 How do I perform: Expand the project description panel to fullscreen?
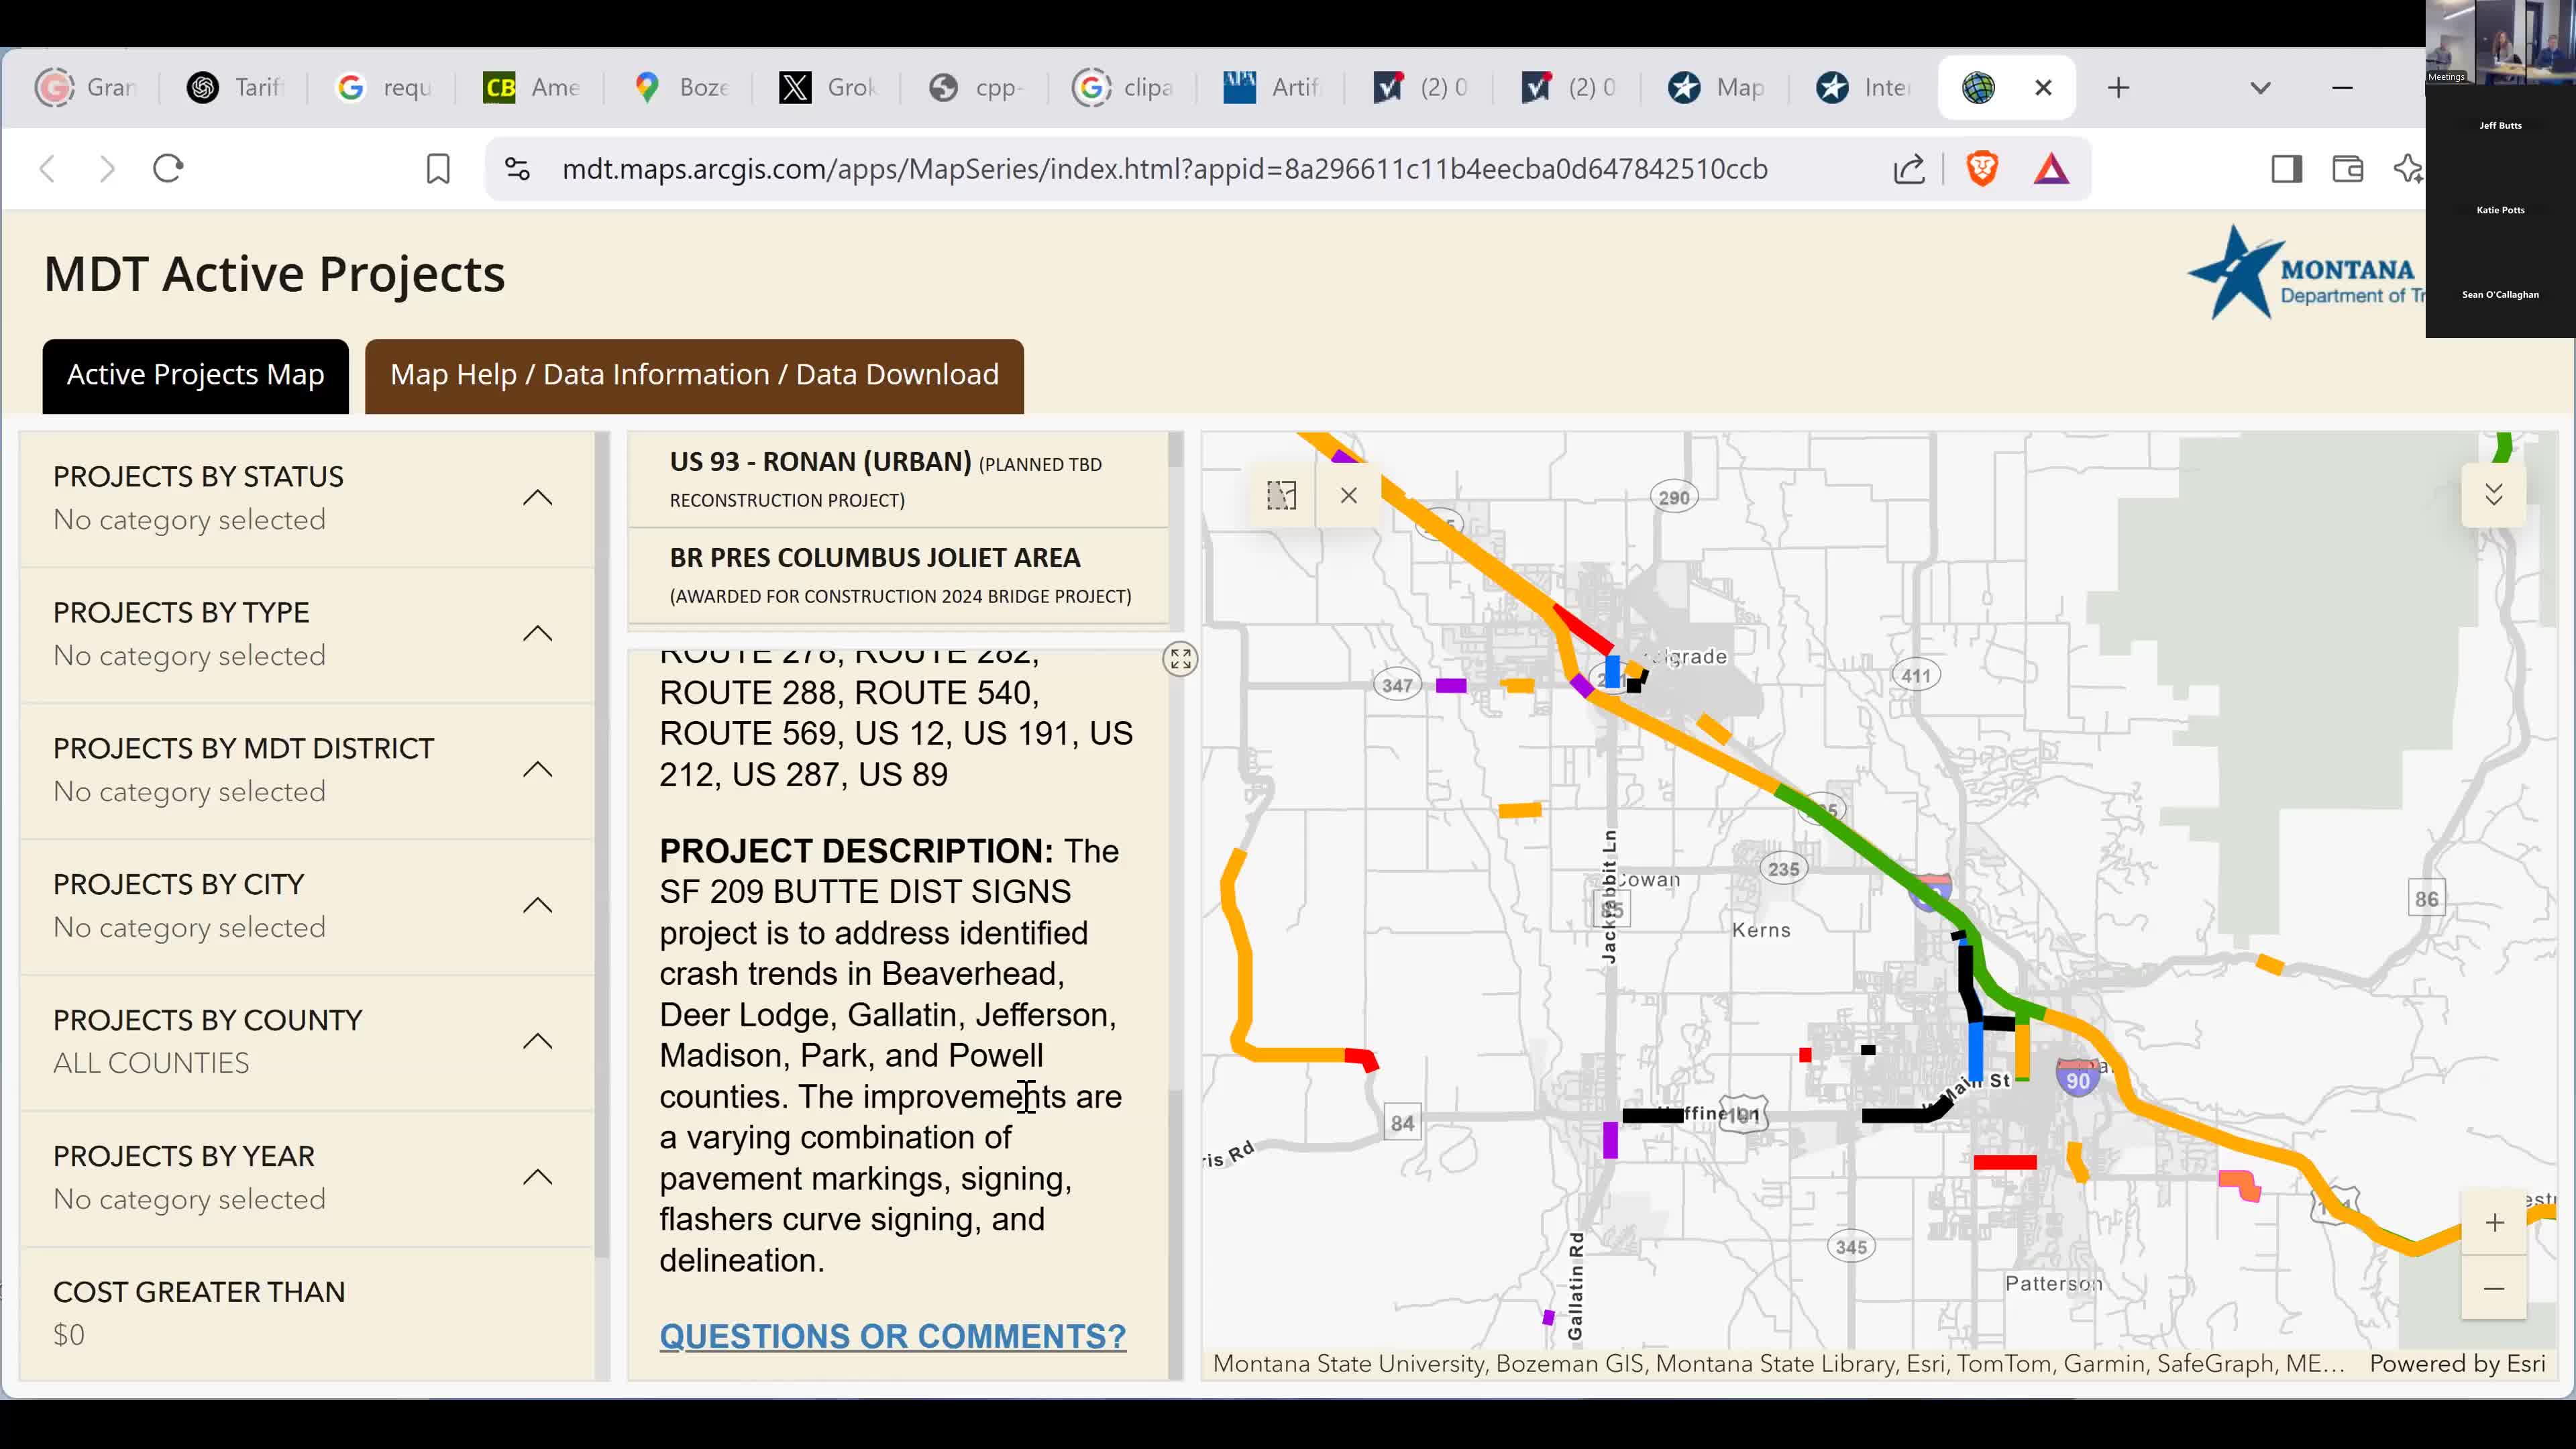pos(1179,658)
